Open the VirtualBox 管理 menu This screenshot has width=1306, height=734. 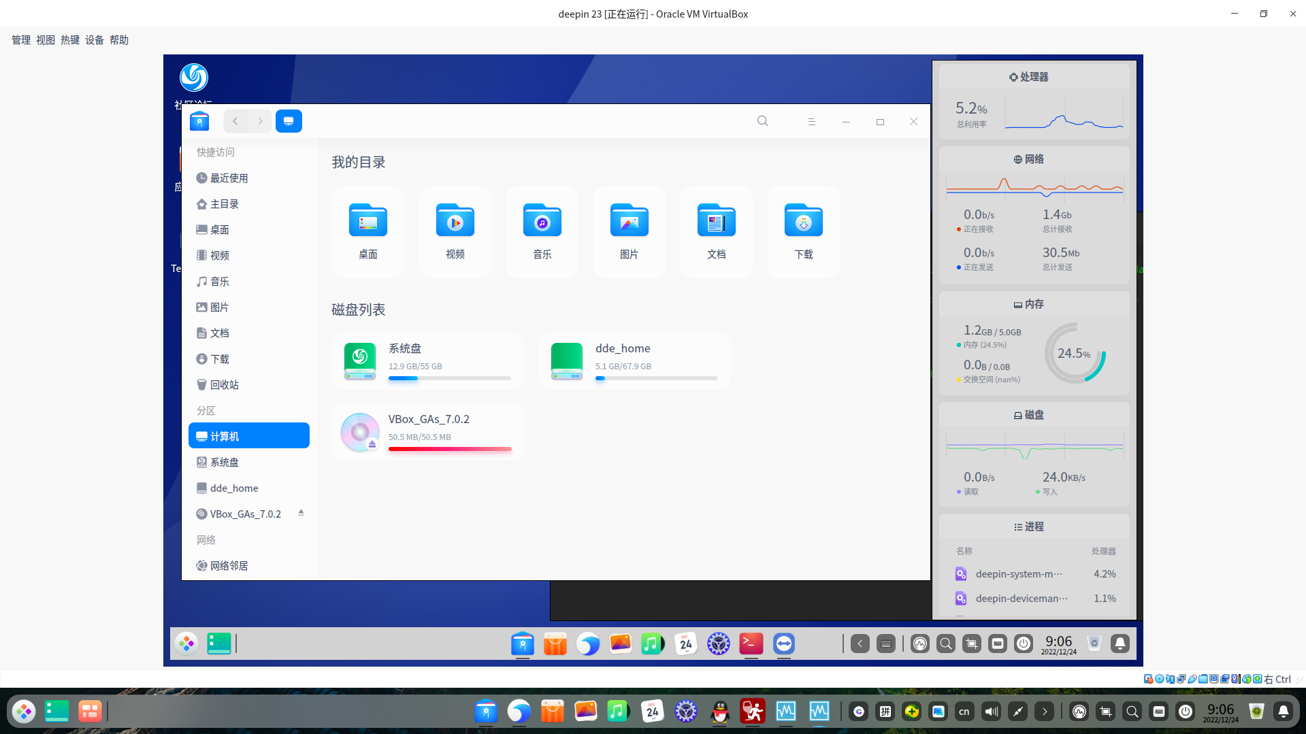pyautogui.click(x=21, y=40)
